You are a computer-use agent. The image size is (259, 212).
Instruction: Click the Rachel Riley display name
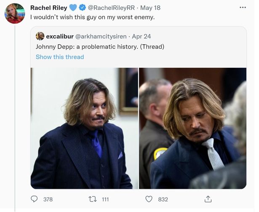(48, 8)
